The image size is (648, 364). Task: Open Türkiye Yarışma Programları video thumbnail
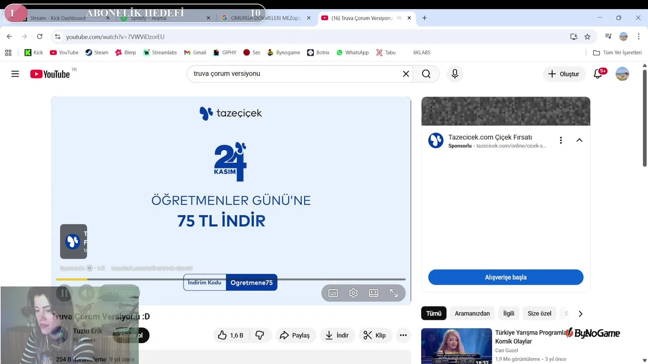(456, 346)
